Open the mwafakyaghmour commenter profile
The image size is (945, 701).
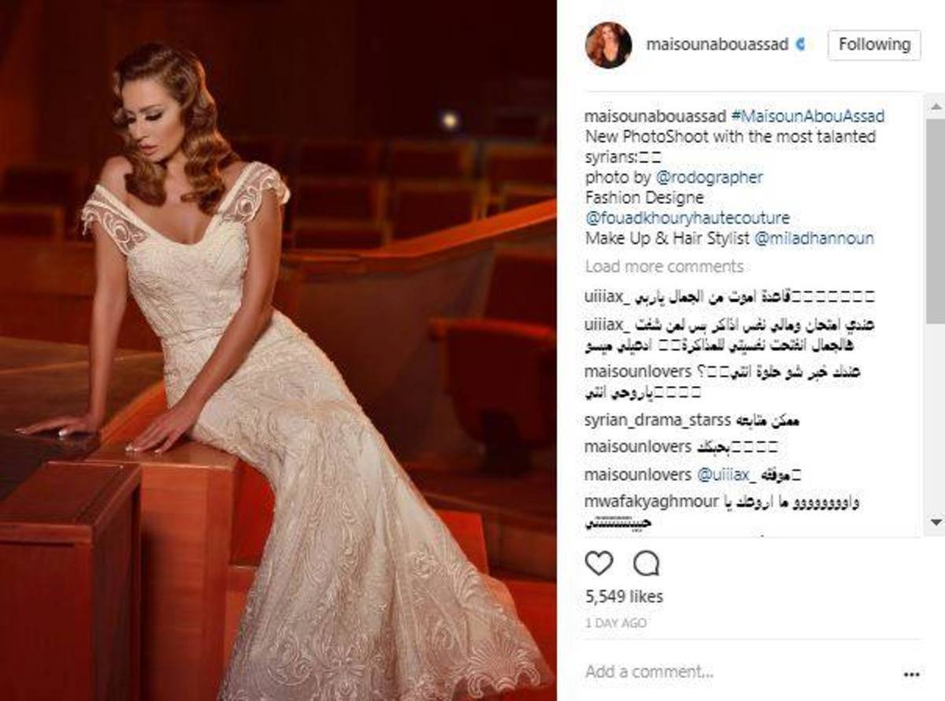tap(652, 502)
